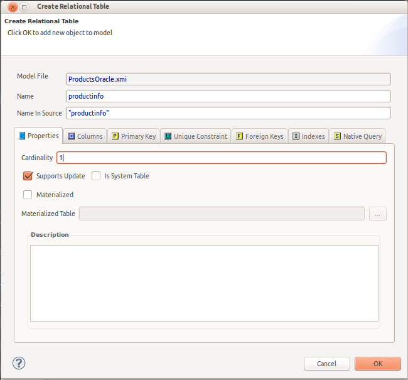Click the Cardinality input field
The height and width of the screenshot is (380, 408).
click(x=222, y=158)
